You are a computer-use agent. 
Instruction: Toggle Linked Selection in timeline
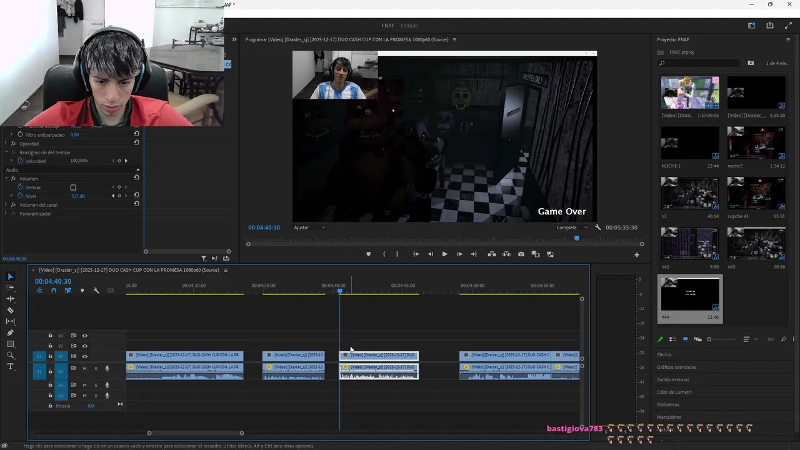point(67,291)
